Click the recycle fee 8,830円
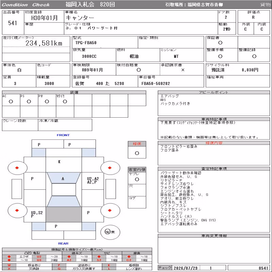Screen dimensions: 272x272 tap(250, 70)
